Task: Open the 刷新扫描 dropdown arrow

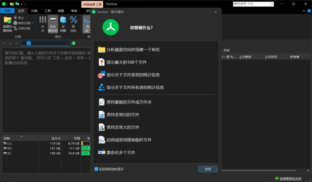Action: click(x=32, y=23)
